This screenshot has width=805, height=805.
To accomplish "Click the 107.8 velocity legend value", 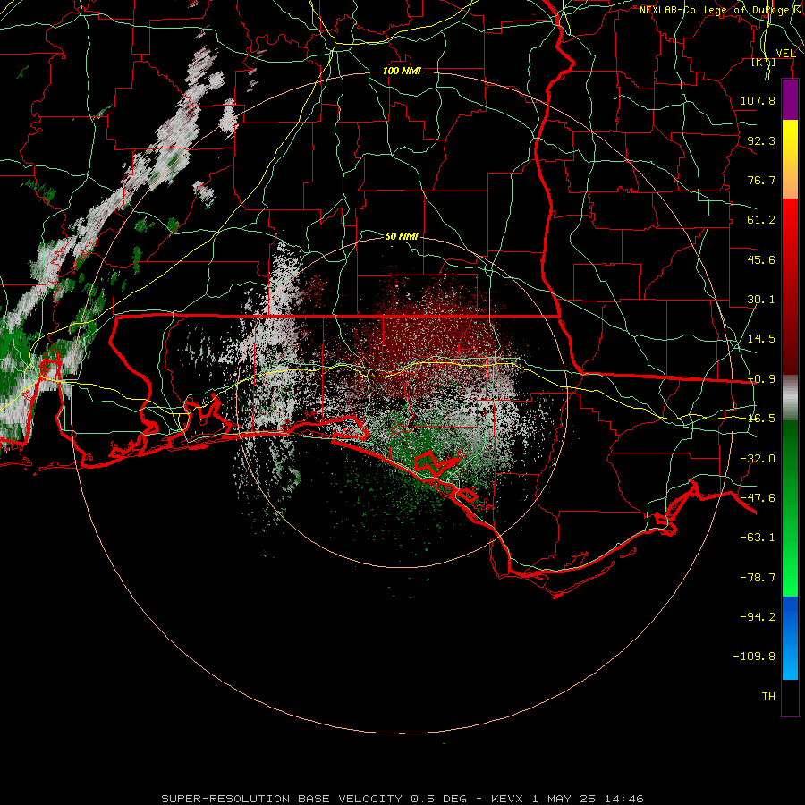I will click(758, 100).
